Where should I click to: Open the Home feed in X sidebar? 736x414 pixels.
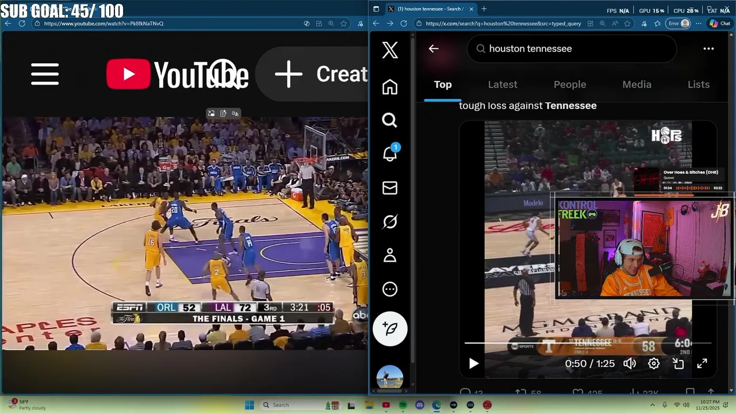(x=390, y=87)
